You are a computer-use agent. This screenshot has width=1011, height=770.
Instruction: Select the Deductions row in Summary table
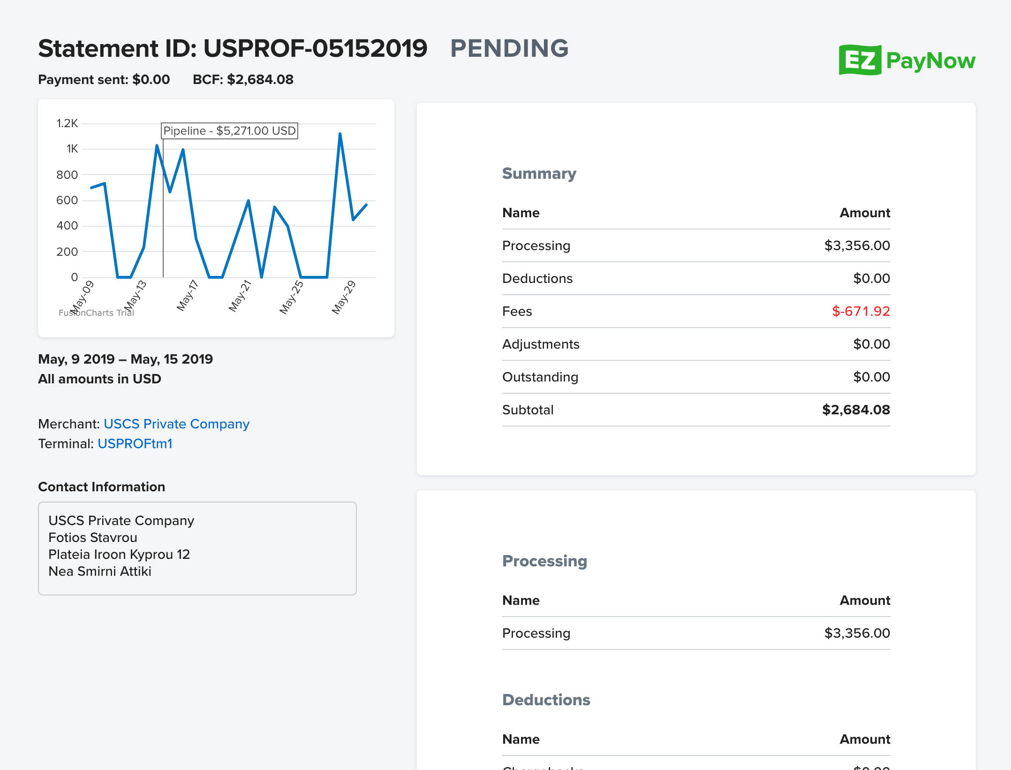(x=696, y=278)
